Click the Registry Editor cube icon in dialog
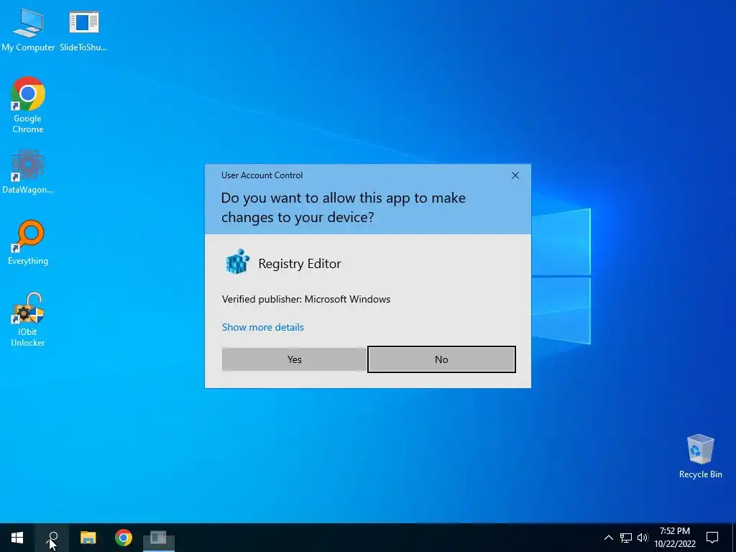This screenshot has width=736, height=552. 237,262
